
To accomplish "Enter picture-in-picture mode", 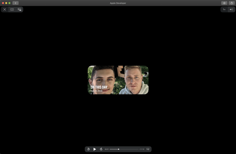I will click(x=19, y=9).
